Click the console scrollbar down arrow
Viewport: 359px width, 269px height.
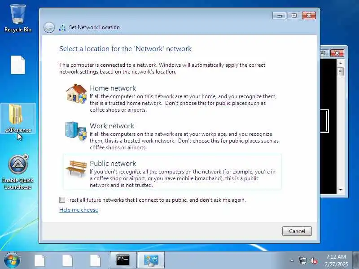pos(341,190)
